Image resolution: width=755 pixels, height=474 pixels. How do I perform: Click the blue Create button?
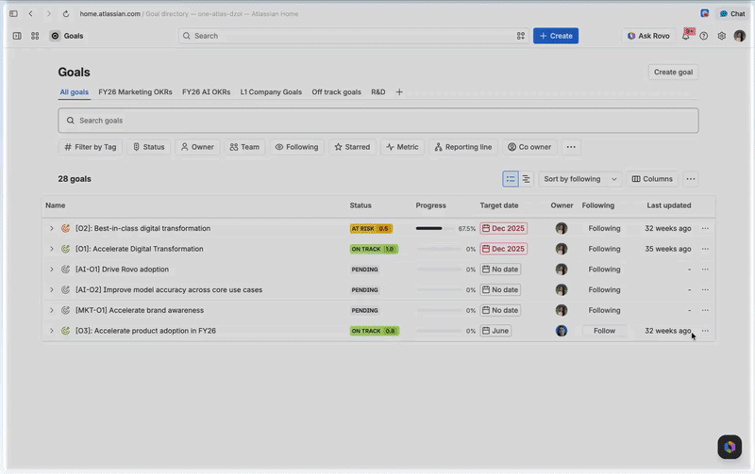pos(556,36)
